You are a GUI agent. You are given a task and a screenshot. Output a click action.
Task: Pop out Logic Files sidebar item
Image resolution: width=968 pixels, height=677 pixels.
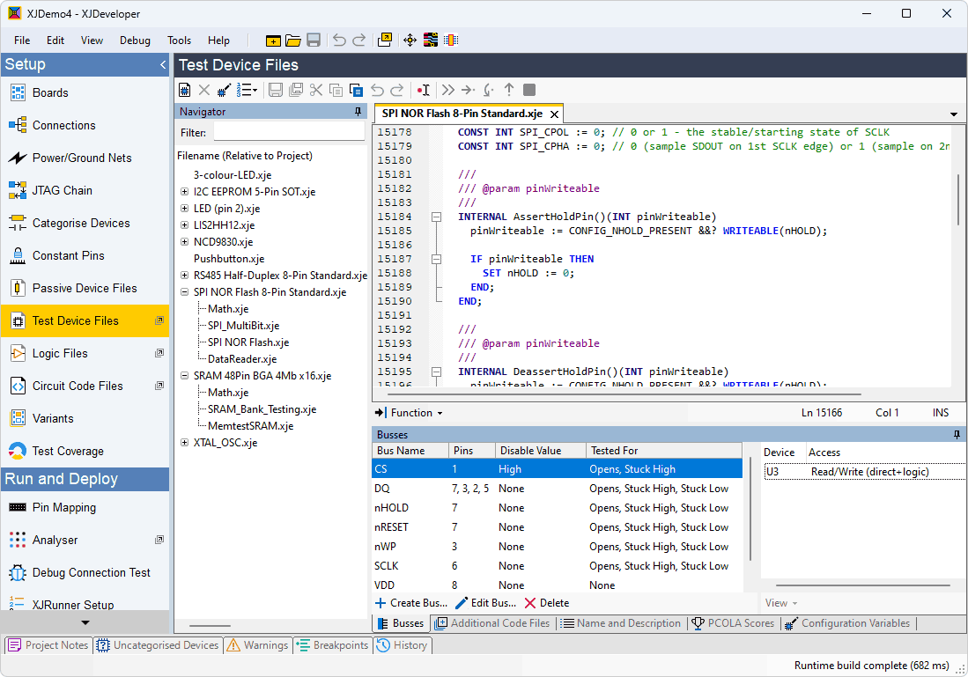[x=159, y=353]
